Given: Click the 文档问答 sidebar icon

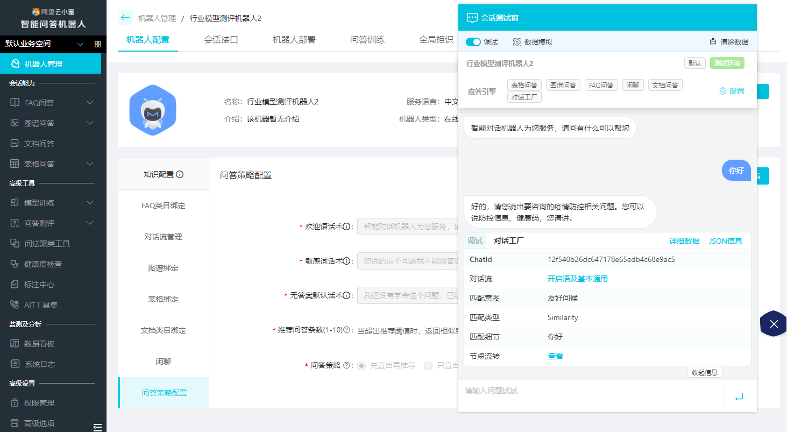Looking at the screenshot, I should pos(15,144).
